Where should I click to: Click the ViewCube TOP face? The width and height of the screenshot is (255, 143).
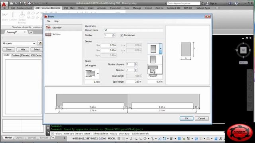(243, 50)
